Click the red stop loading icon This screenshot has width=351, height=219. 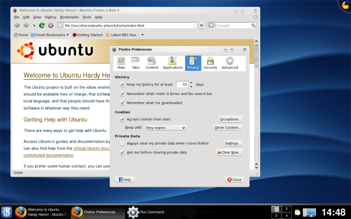click(51, 25)
